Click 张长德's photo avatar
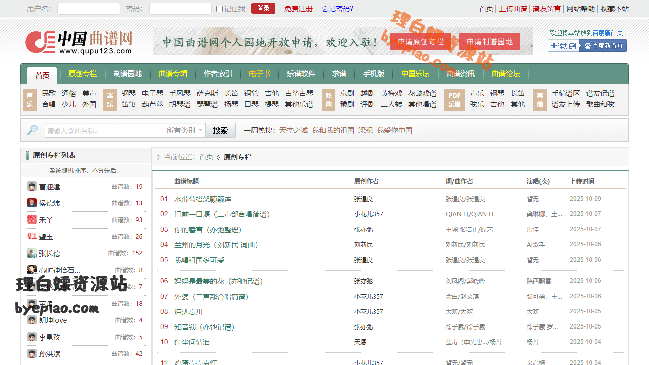 pyautogui.click(x=32, y=253)
